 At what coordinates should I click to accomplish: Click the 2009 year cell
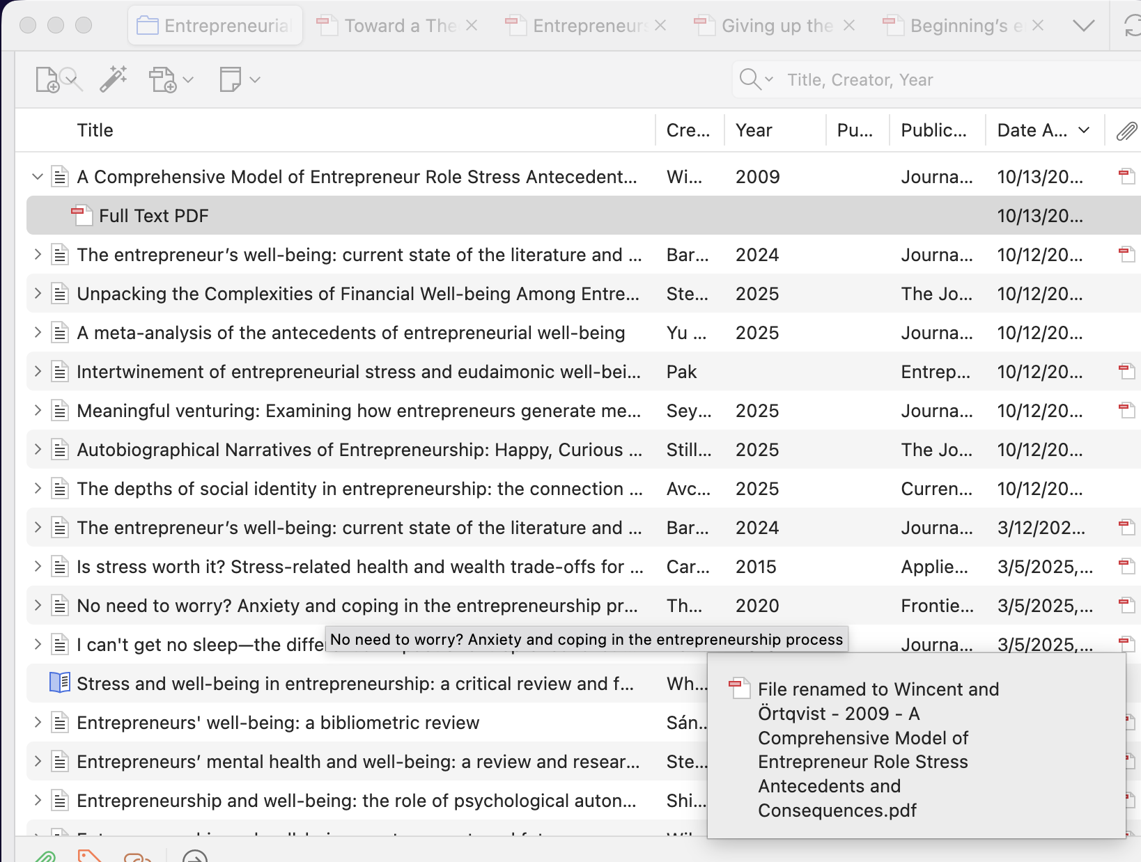coord(758,177)
